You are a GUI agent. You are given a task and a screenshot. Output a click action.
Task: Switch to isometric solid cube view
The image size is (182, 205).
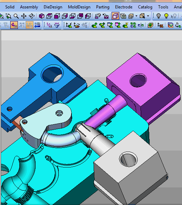[x=42, y=16]
